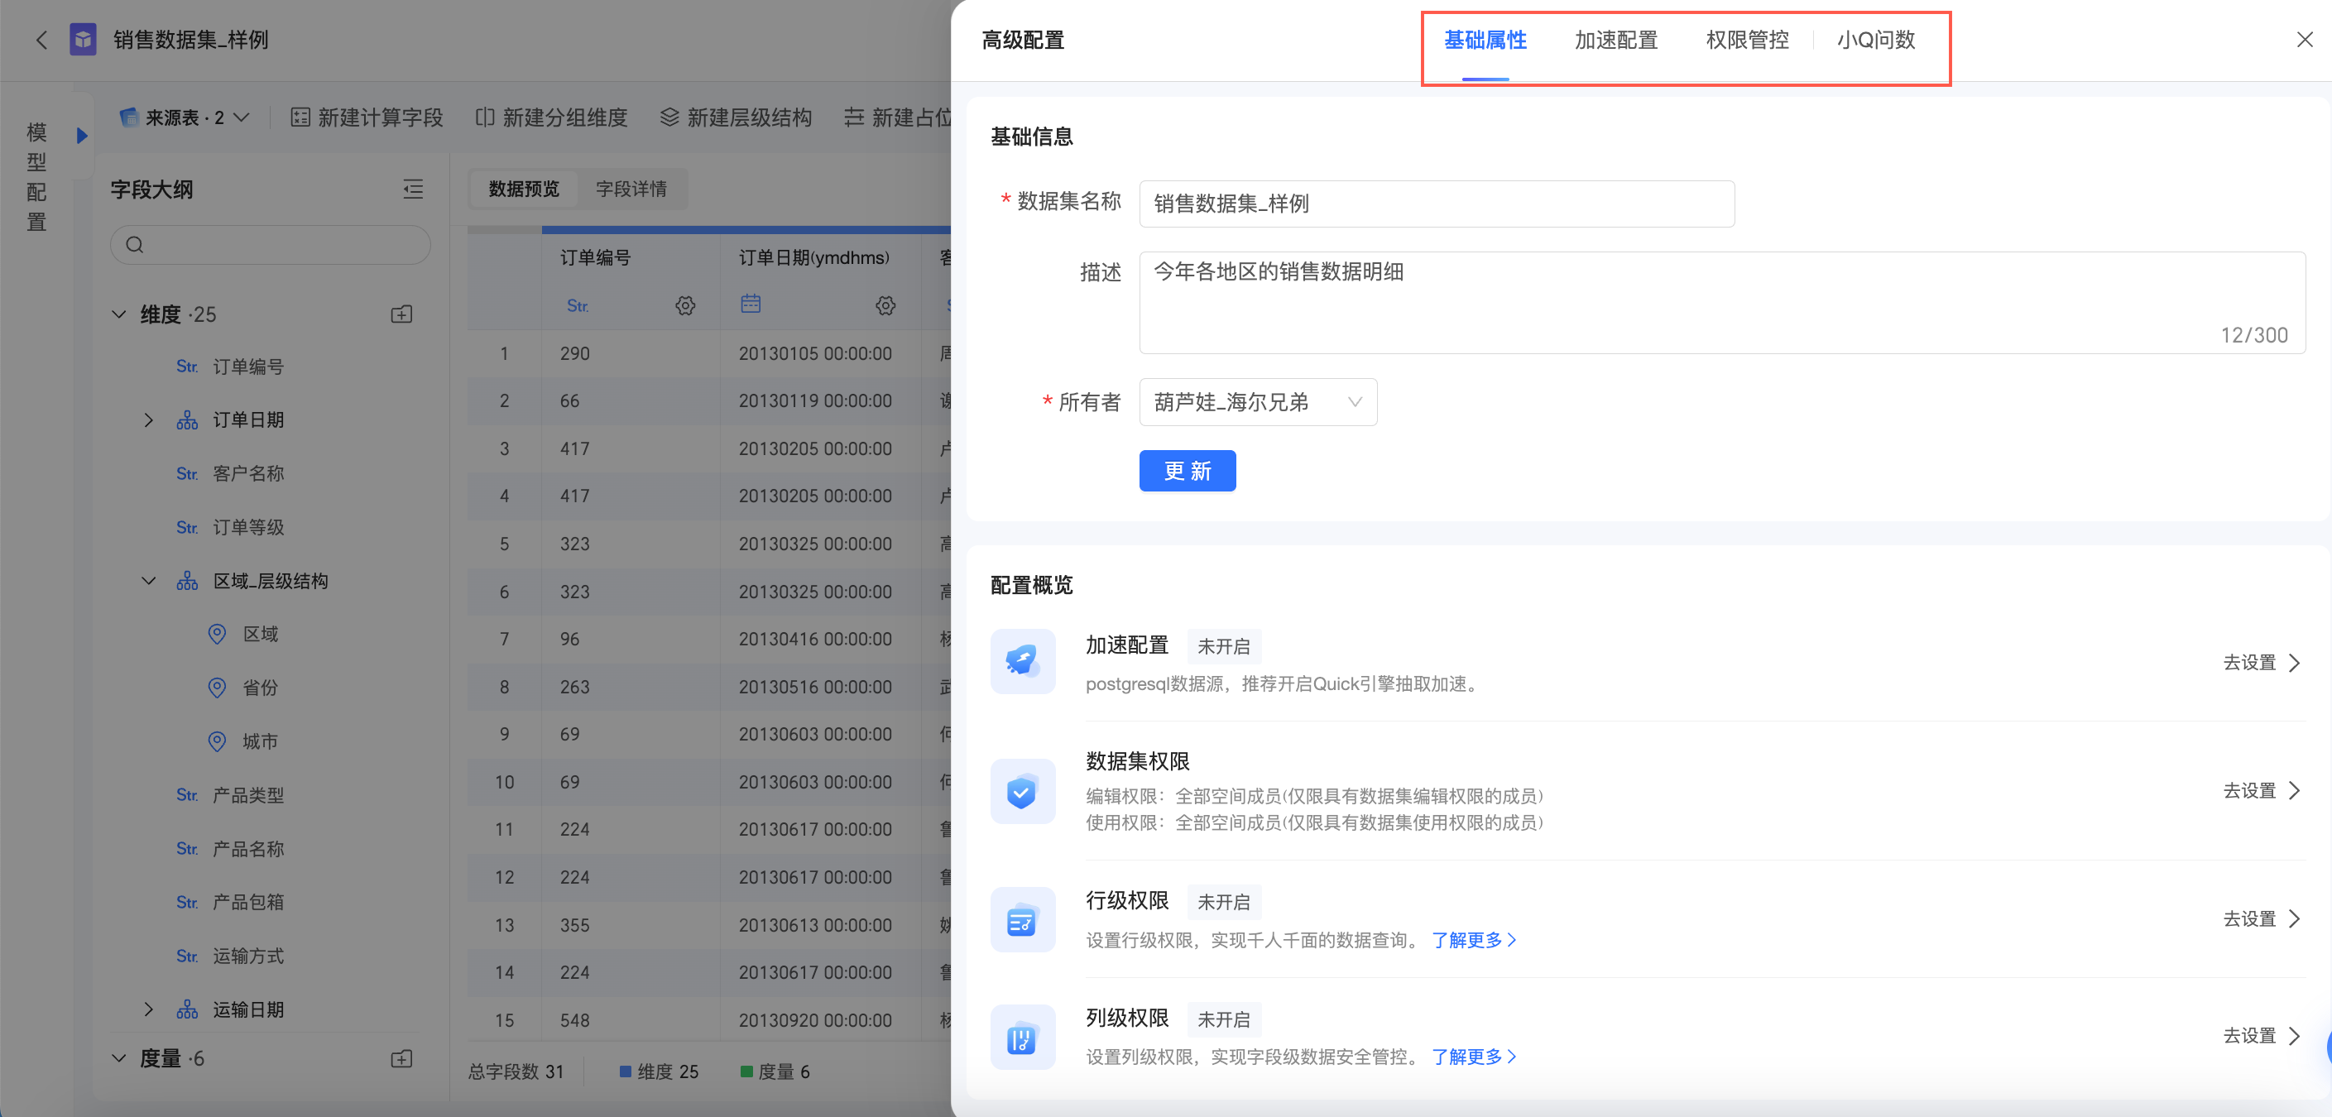The width and height of the screenshot is (2332, 1117).
Task: Click the location pin icon beside 城市
Action: 218,741
